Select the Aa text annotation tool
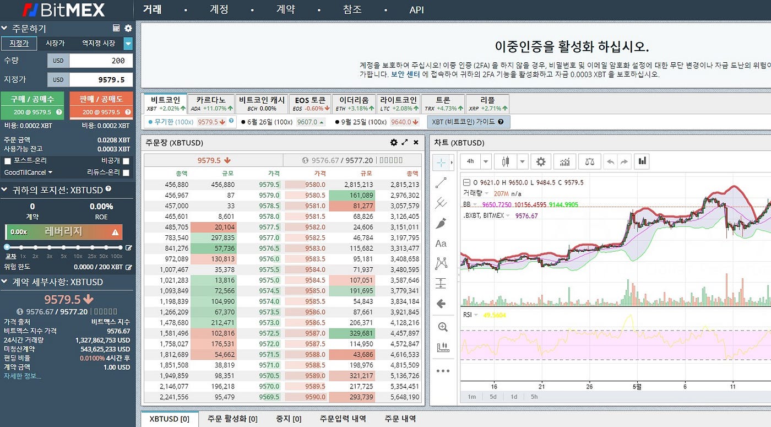The width and height of the screenshot is (771, 427). point(441,244)
